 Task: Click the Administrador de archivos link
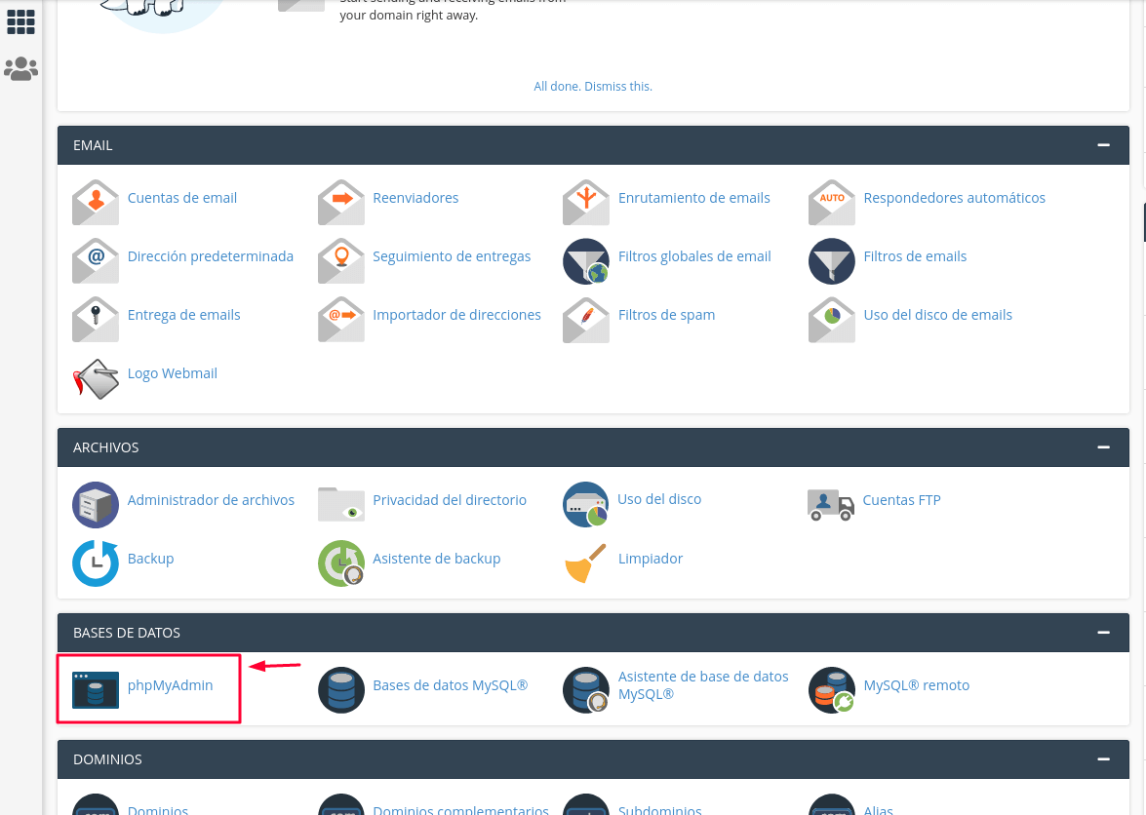211,500
